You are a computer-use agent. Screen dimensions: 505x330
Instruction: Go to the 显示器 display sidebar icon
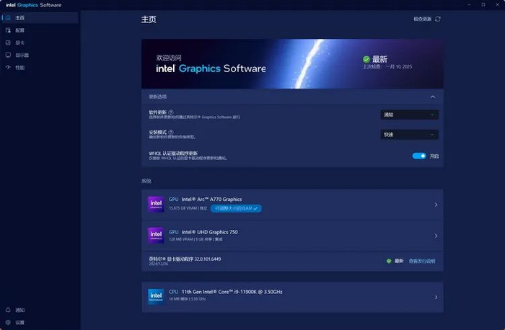tap(8, 55)
